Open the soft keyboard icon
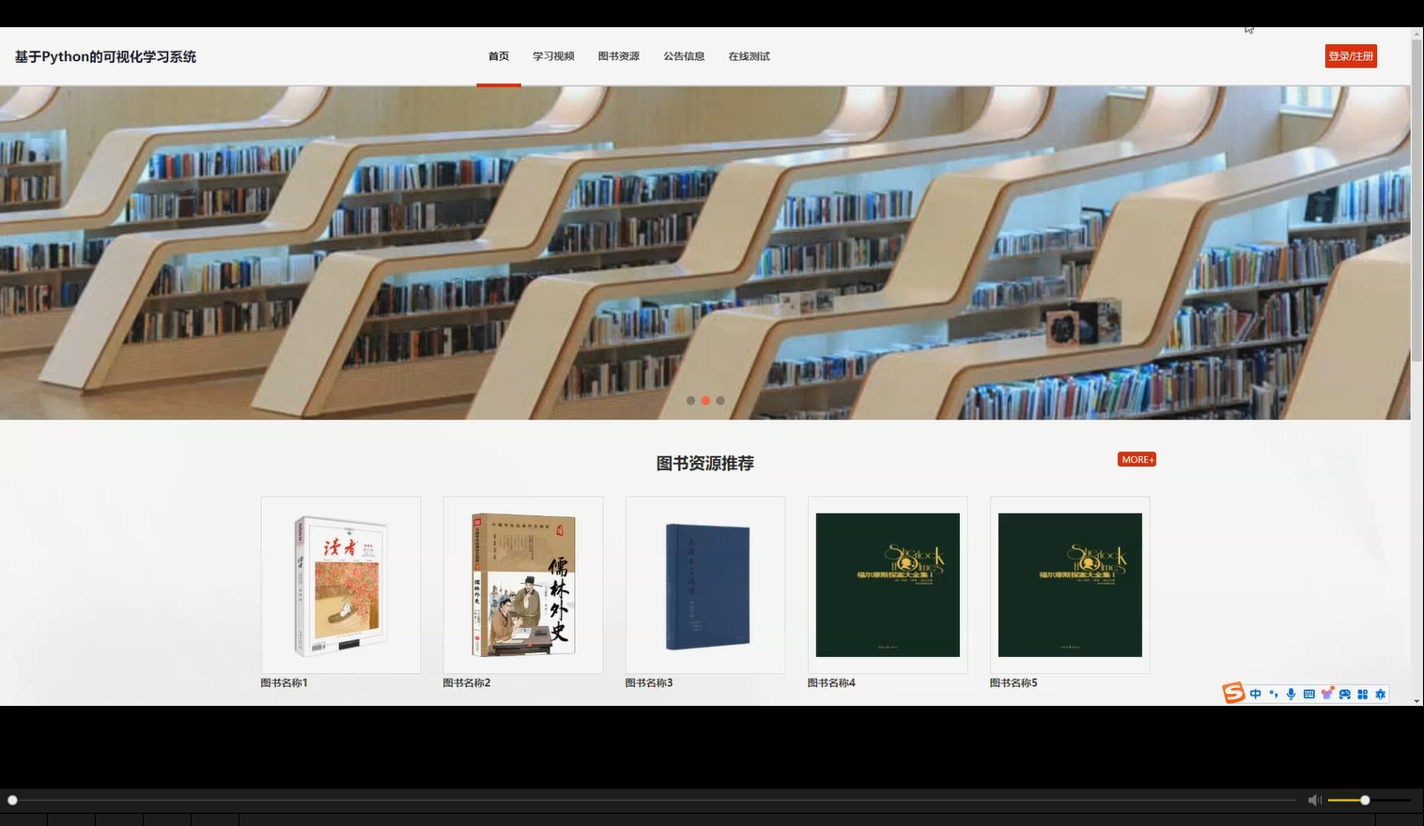This screenshot has height=826, width=1424. point(1308,694)
